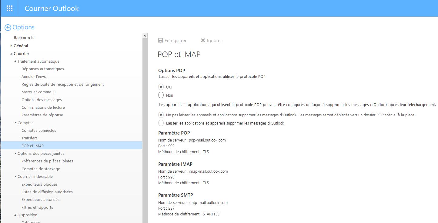Open Règles de boîte de réception et de rangement
Image resolution: width=438 pixels, height=223 pixels.
tap(62, 84)
